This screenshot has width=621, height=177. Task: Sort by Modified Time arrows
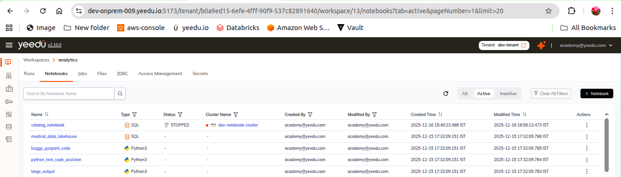tap(524, 115)
